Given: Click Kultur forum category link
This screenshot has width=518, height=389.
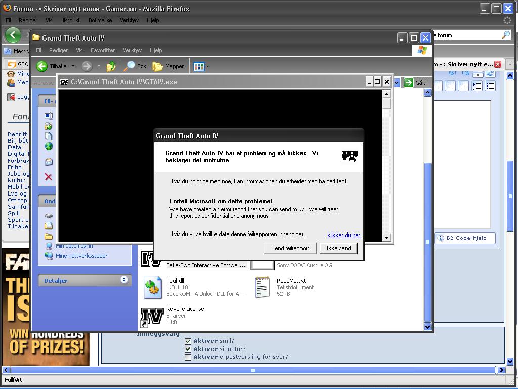Looking at the screenshot, I should 16,180.
